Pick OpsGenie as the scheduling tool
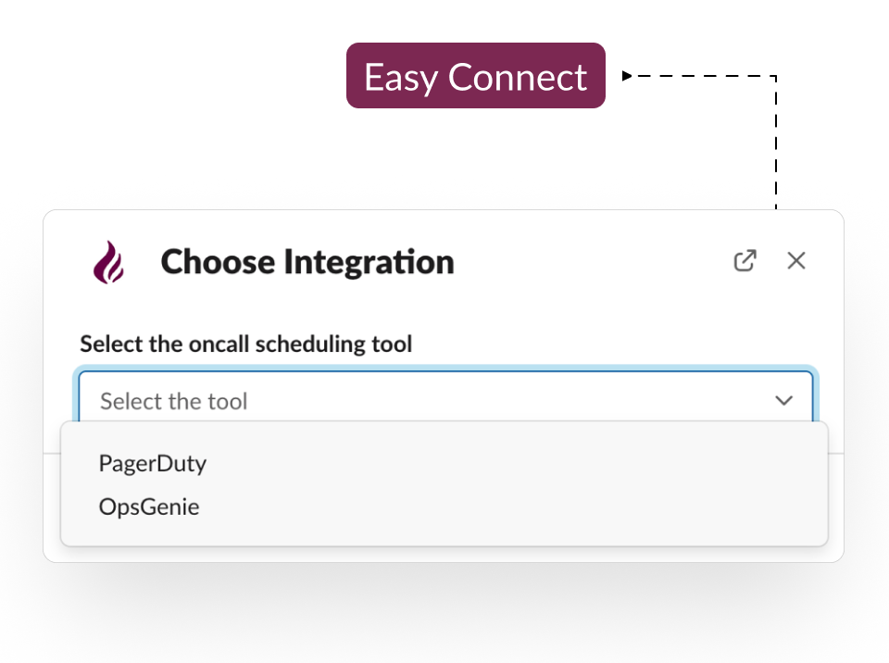Viewport: 889px width, 663px height. (149, 507)
